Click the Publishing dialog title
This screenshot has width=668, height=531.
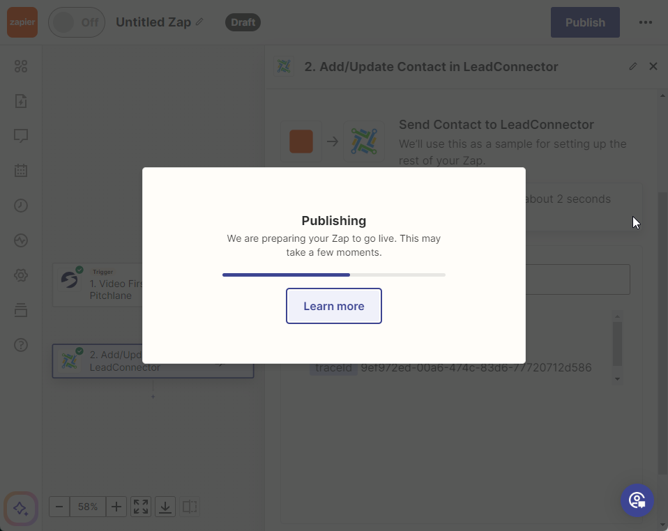point(334,221)
